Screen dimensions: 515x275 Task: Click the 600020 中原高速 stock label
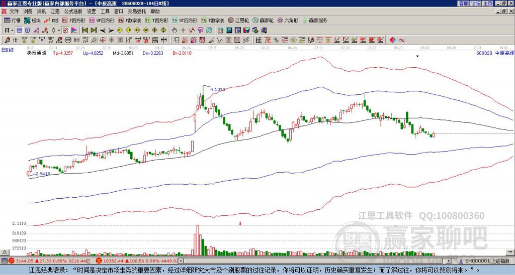[x=495, y=53]
